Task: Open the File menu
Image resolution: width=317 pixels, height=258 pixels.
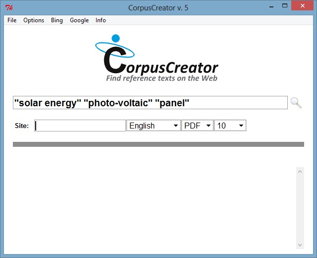Action: coord(12,20)
